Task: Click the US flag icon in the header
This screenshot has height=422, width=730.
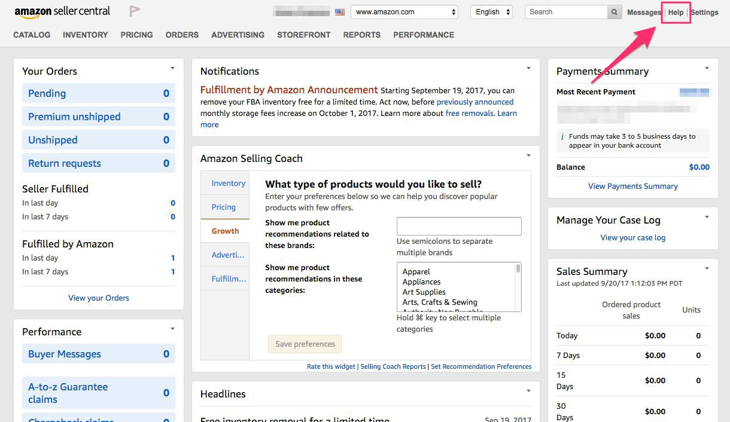Action: tap(339, 11)
